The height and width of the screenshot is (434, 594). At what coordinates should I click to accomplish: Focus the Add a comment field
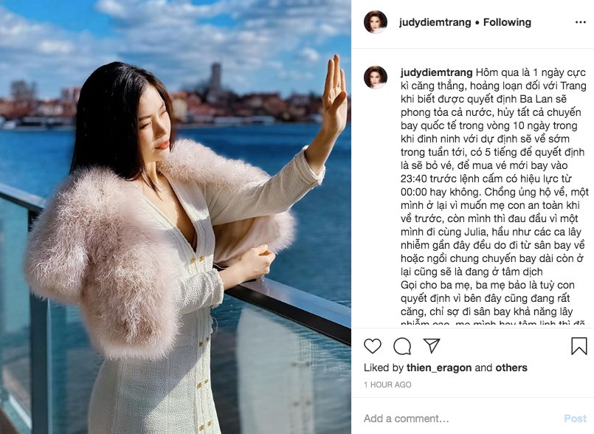click(460, 418)
